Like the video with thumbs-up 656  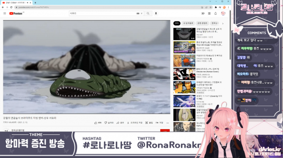coord(98,123)
